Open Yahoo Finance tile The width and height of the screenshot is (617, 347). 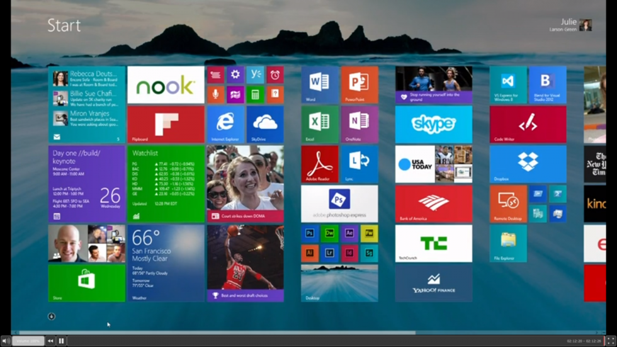(434, 283)
